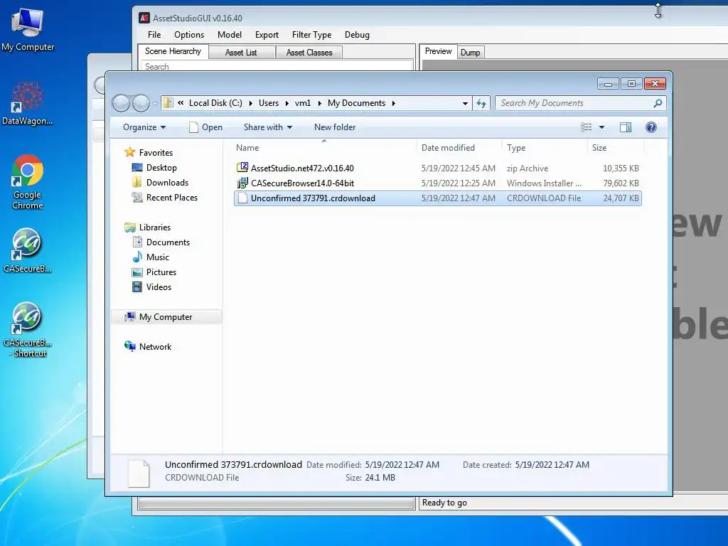Expand arrow after vm1 breadcrumb
The height and width of the screenshot is (546, 728).
tap(319, 103)
